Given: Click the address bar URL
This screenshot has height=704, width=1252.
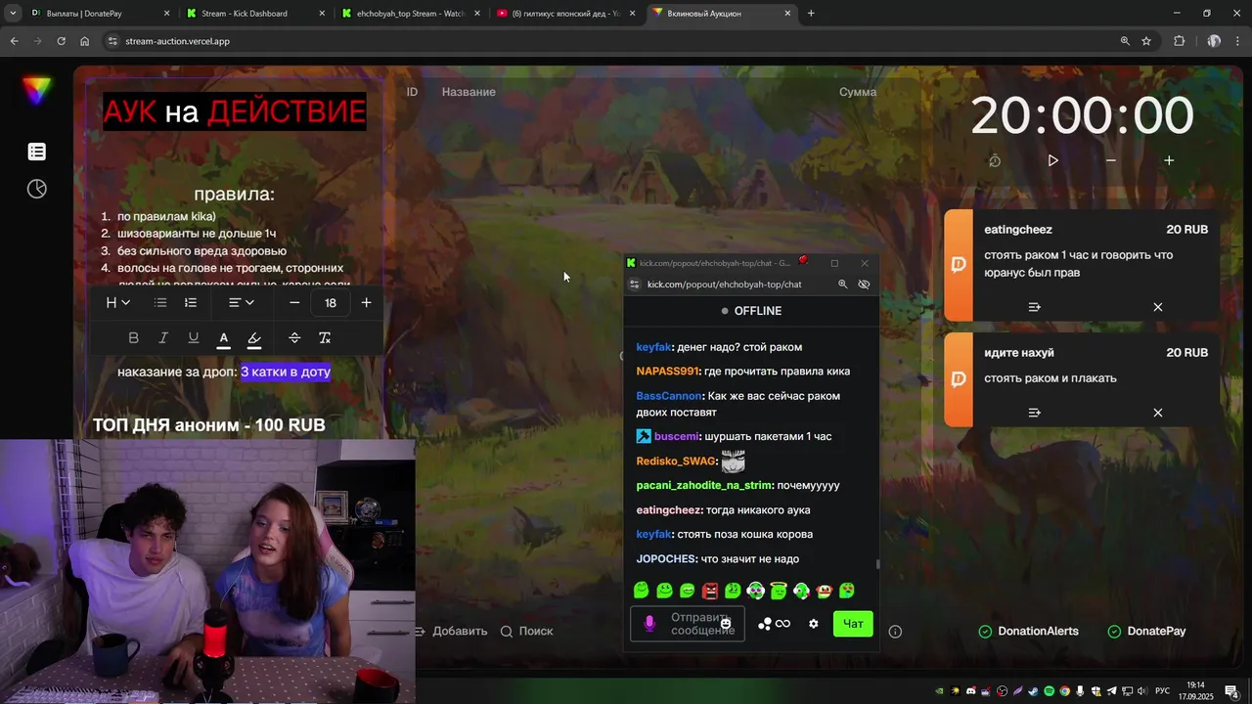Looking at the screenshot, I should click(177, 41).
